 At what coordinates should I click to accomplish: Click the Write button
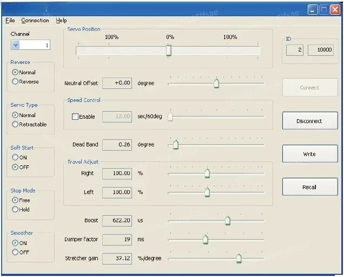(309, 154)
